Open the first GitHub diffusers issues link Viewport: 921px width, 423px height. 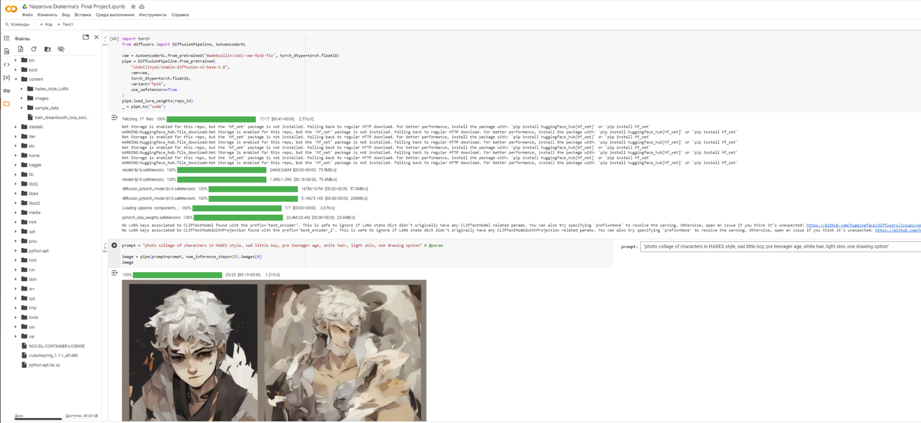863,226
